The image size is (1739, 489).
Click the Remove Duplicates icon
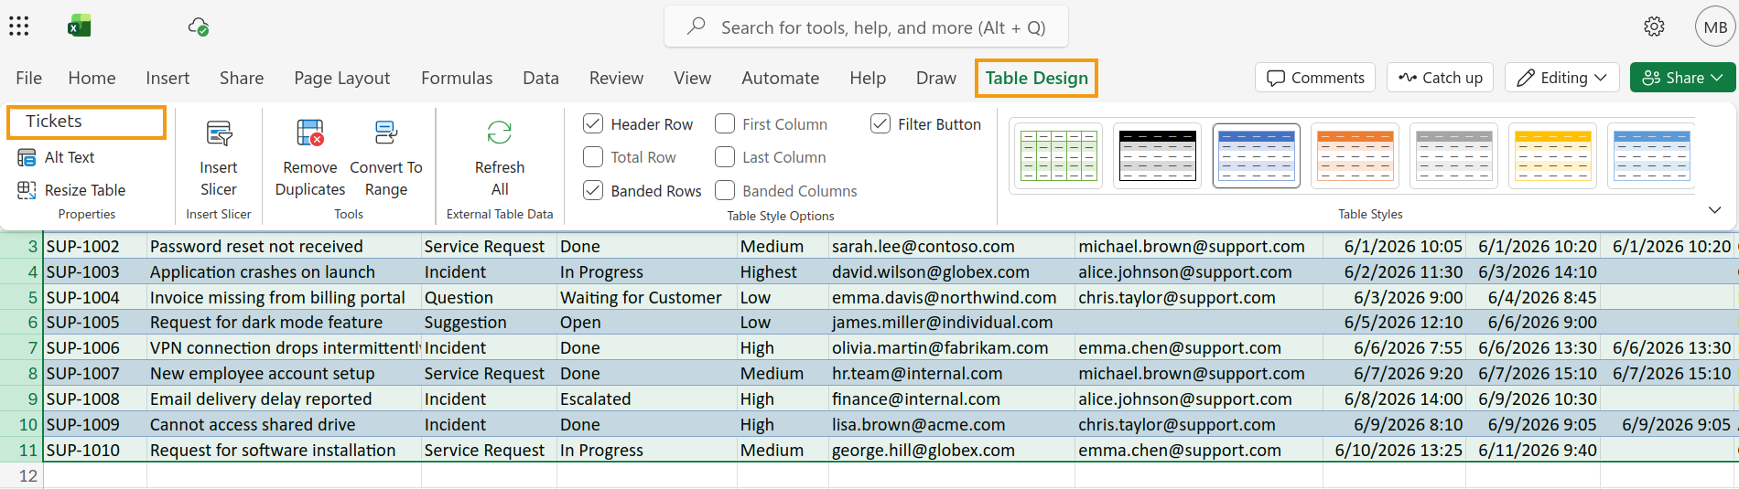pyautogui.click(x=310, y=133)
